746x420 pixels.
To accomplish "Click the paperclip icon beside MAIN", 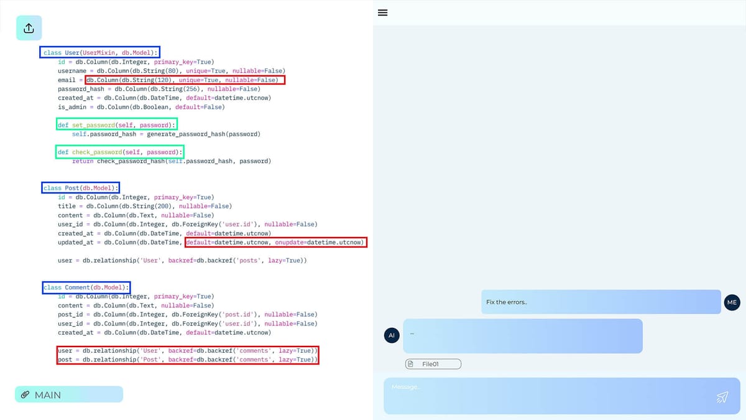I will pyautogui.click(x=25, y=394).
